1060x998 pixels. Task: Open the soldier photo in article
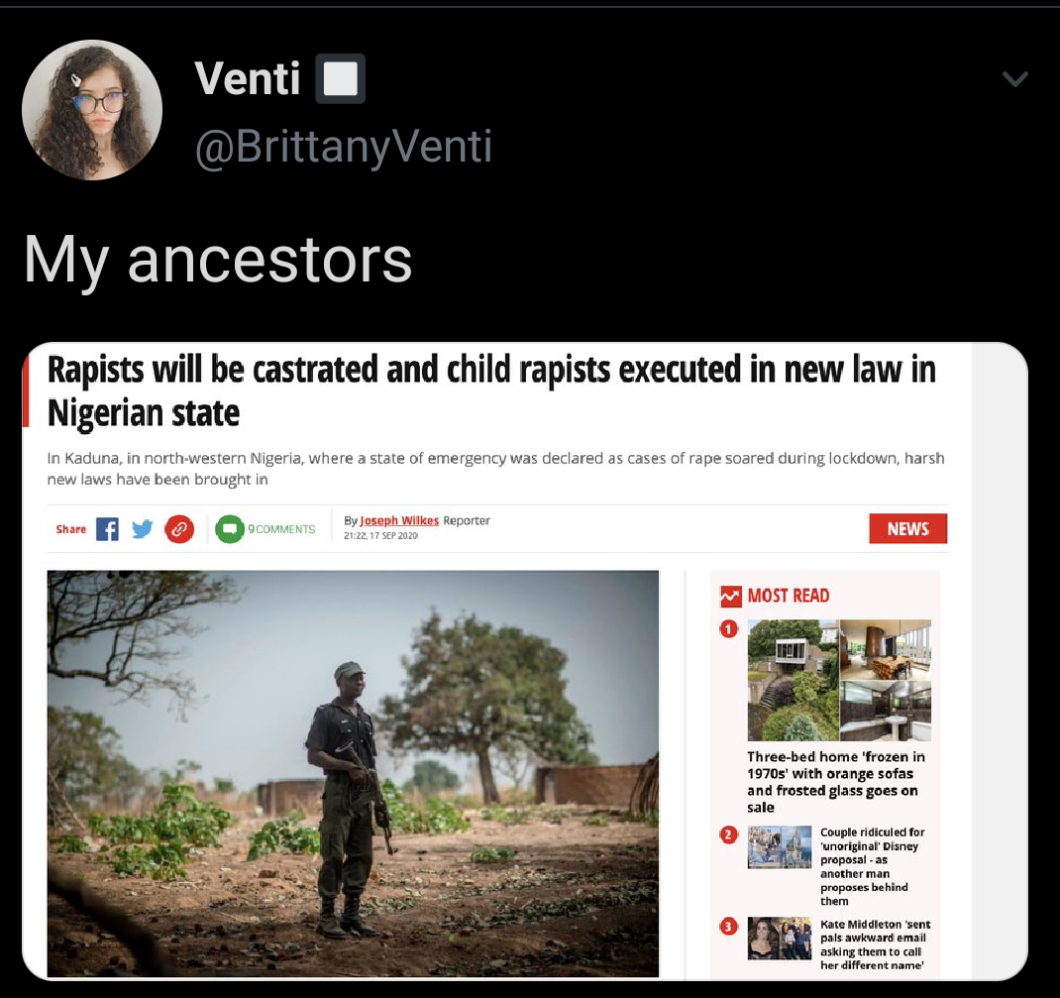[353, 773]
